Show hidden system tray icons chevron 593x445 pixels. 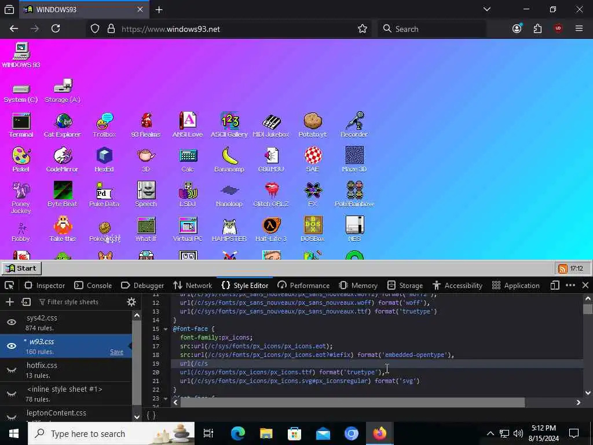point(490,433)
